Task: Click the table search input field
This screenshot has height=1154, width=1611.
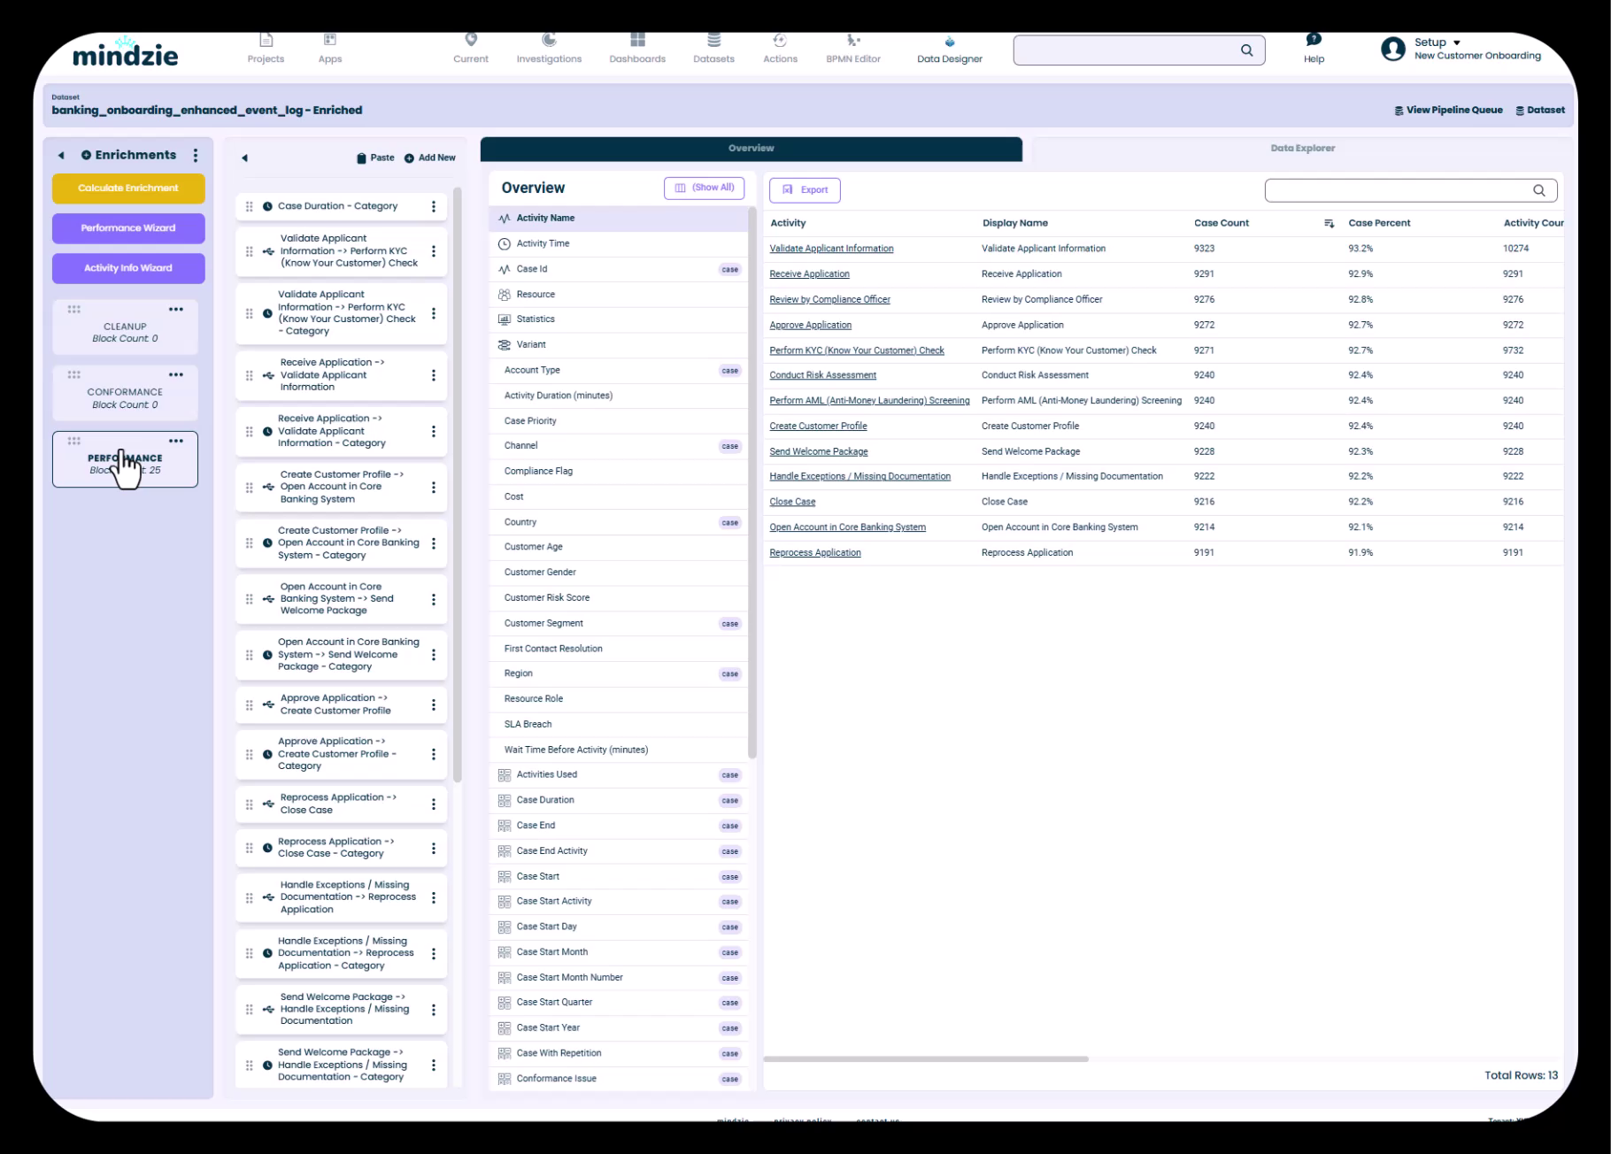Action: point(1399,190)
